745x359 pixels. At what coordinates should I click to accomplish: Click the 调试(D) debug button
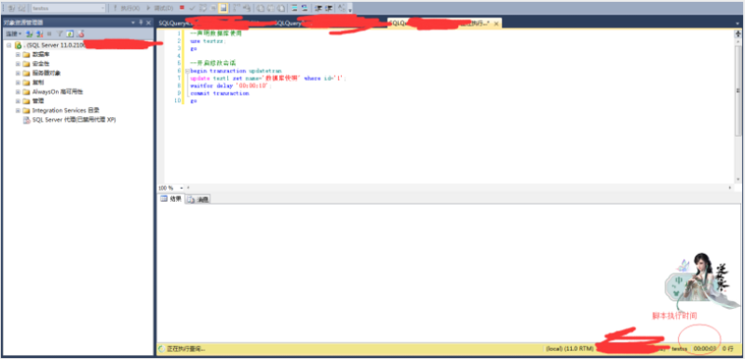(x=159, y=8)
